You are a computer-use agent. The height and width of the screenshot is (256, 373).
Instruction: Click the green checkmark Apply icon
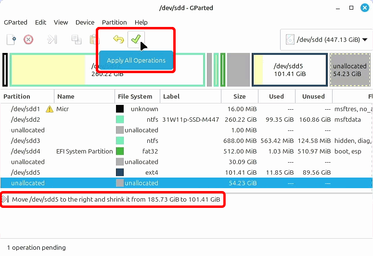pos(135,39)
